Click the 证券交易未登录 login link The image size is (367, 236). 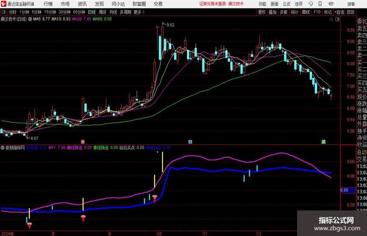[212, 4]
